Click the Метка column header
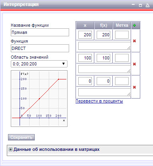Viewport: 153px width, 166px height. 122,26
